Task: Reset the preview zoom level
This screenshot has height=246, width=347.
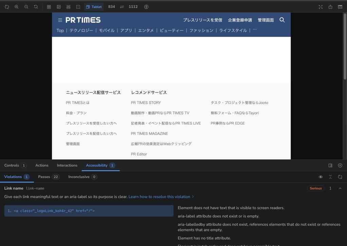Action: (36, 7)
